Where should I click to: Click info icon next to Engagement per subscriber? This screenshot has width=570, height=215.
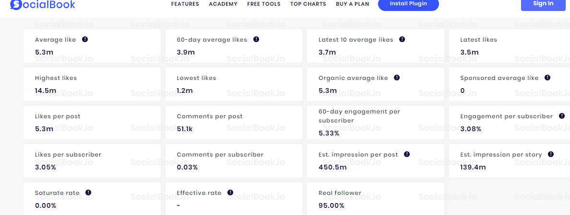562,116
